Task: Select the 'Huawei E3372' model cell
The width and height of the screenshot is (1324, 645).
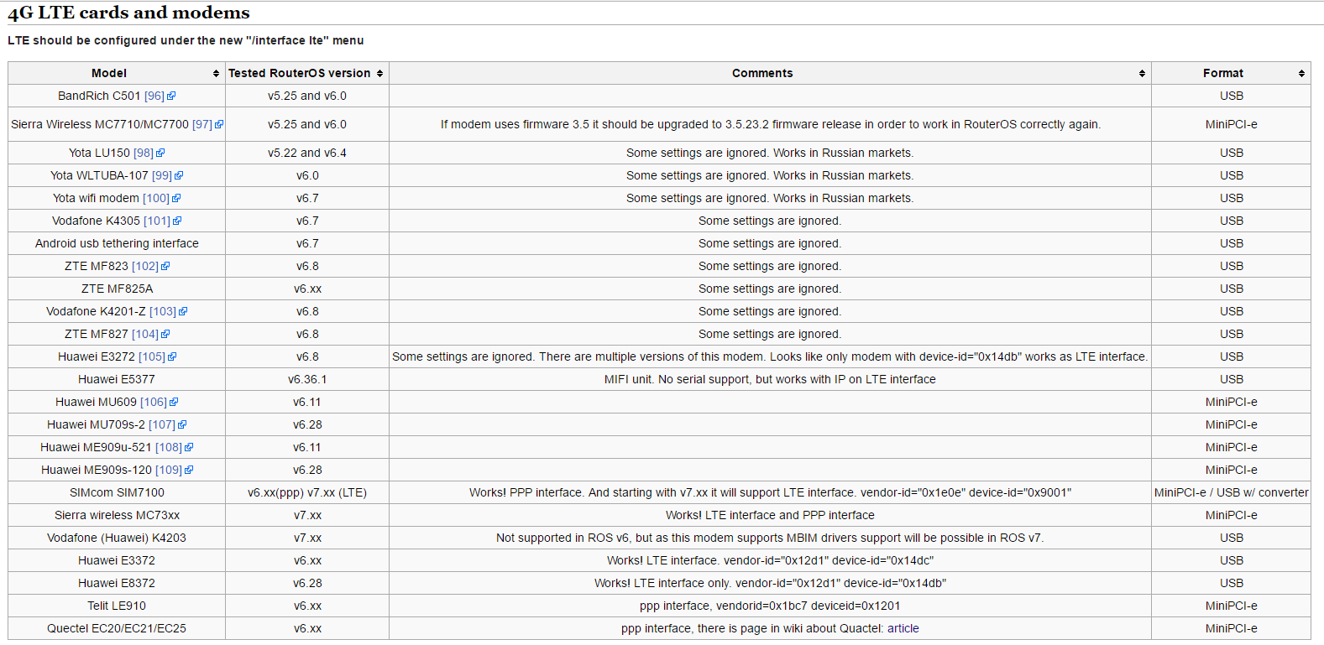Action: [117, 560]
